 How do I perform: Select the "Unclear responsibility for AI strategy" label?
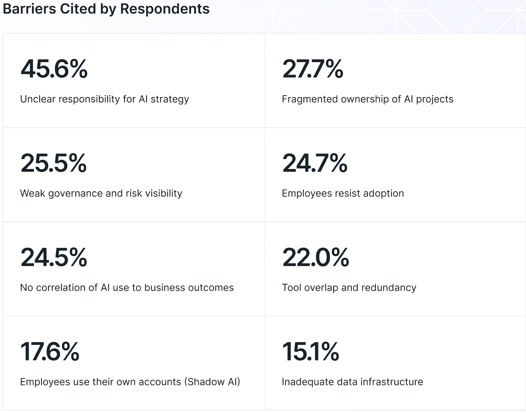click(x=105, y=99)
